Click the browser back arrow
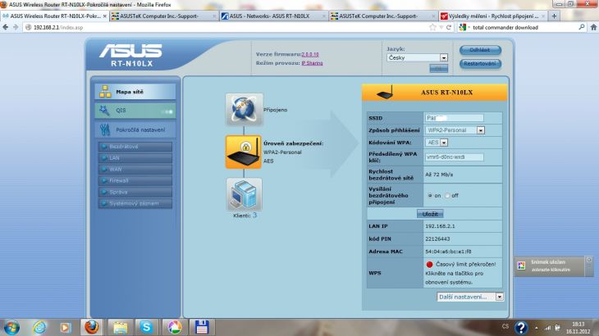 point(6,28)
